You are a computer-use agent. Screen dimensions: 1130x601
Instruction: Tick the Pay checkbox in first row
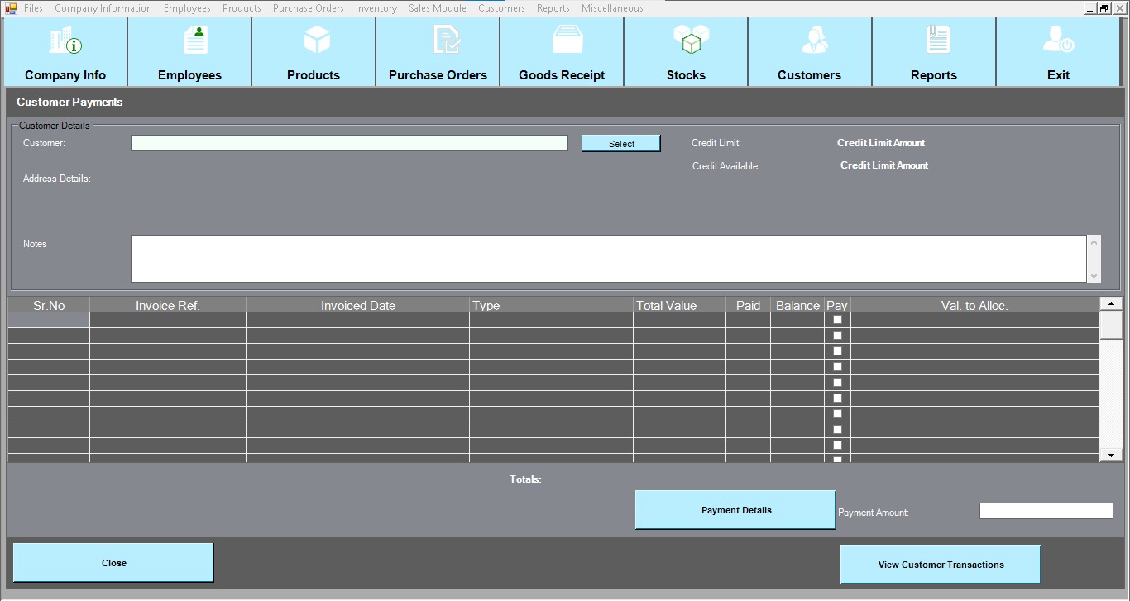pyautogui.click(x=837, y=320)
